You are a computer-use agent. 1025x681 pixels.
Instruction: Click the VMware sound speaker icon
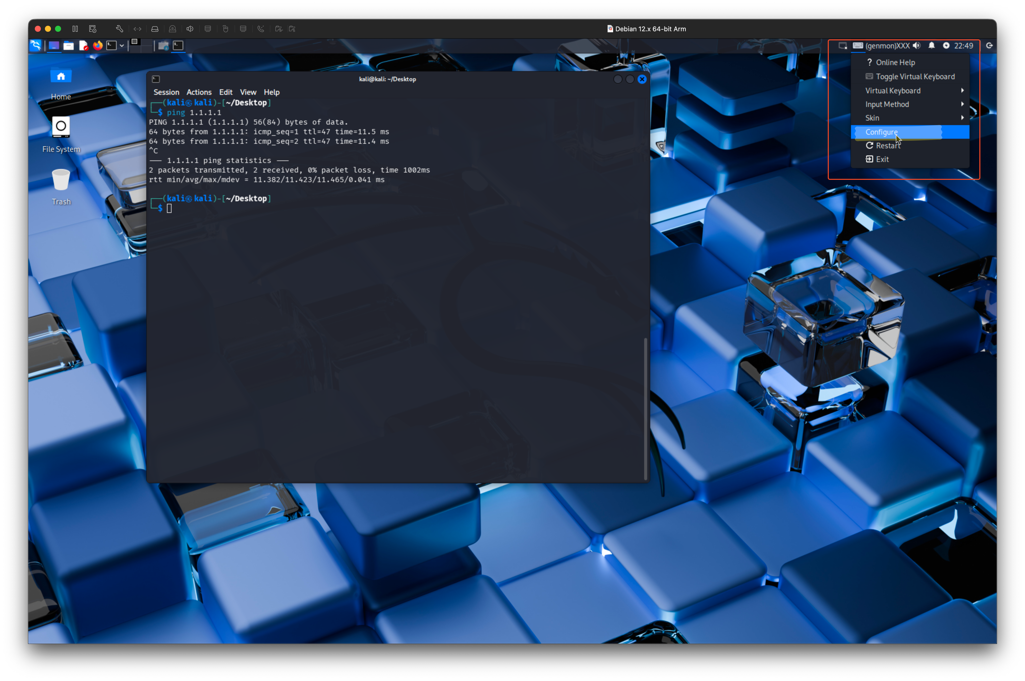pos(190,29)
